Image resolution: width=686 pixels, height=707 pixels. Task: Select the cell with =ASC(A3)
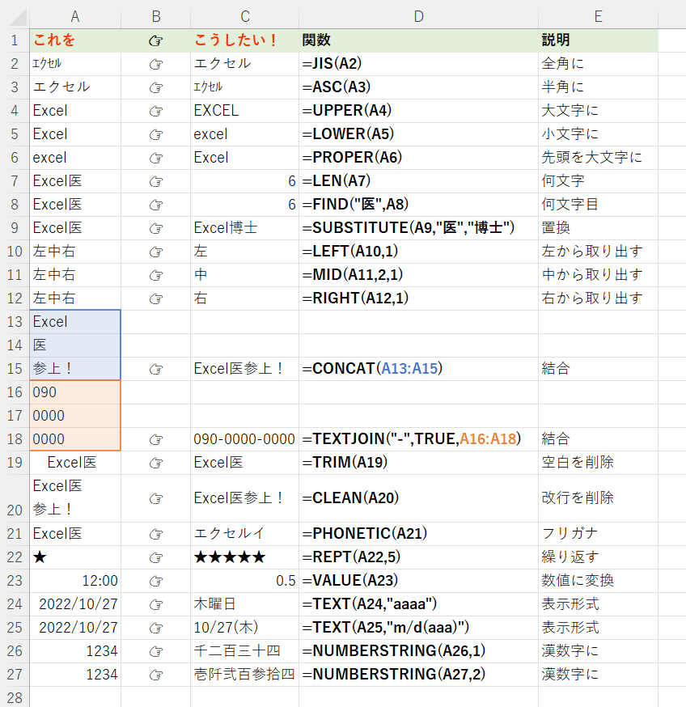pos(418,87)
